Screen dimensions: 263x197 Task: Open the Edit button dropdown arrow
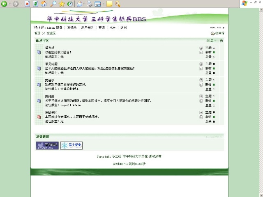pos(103,4)
